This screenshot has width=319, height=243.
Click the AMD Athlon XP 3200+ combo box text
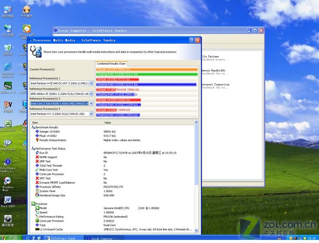click(x=60, y=93)
